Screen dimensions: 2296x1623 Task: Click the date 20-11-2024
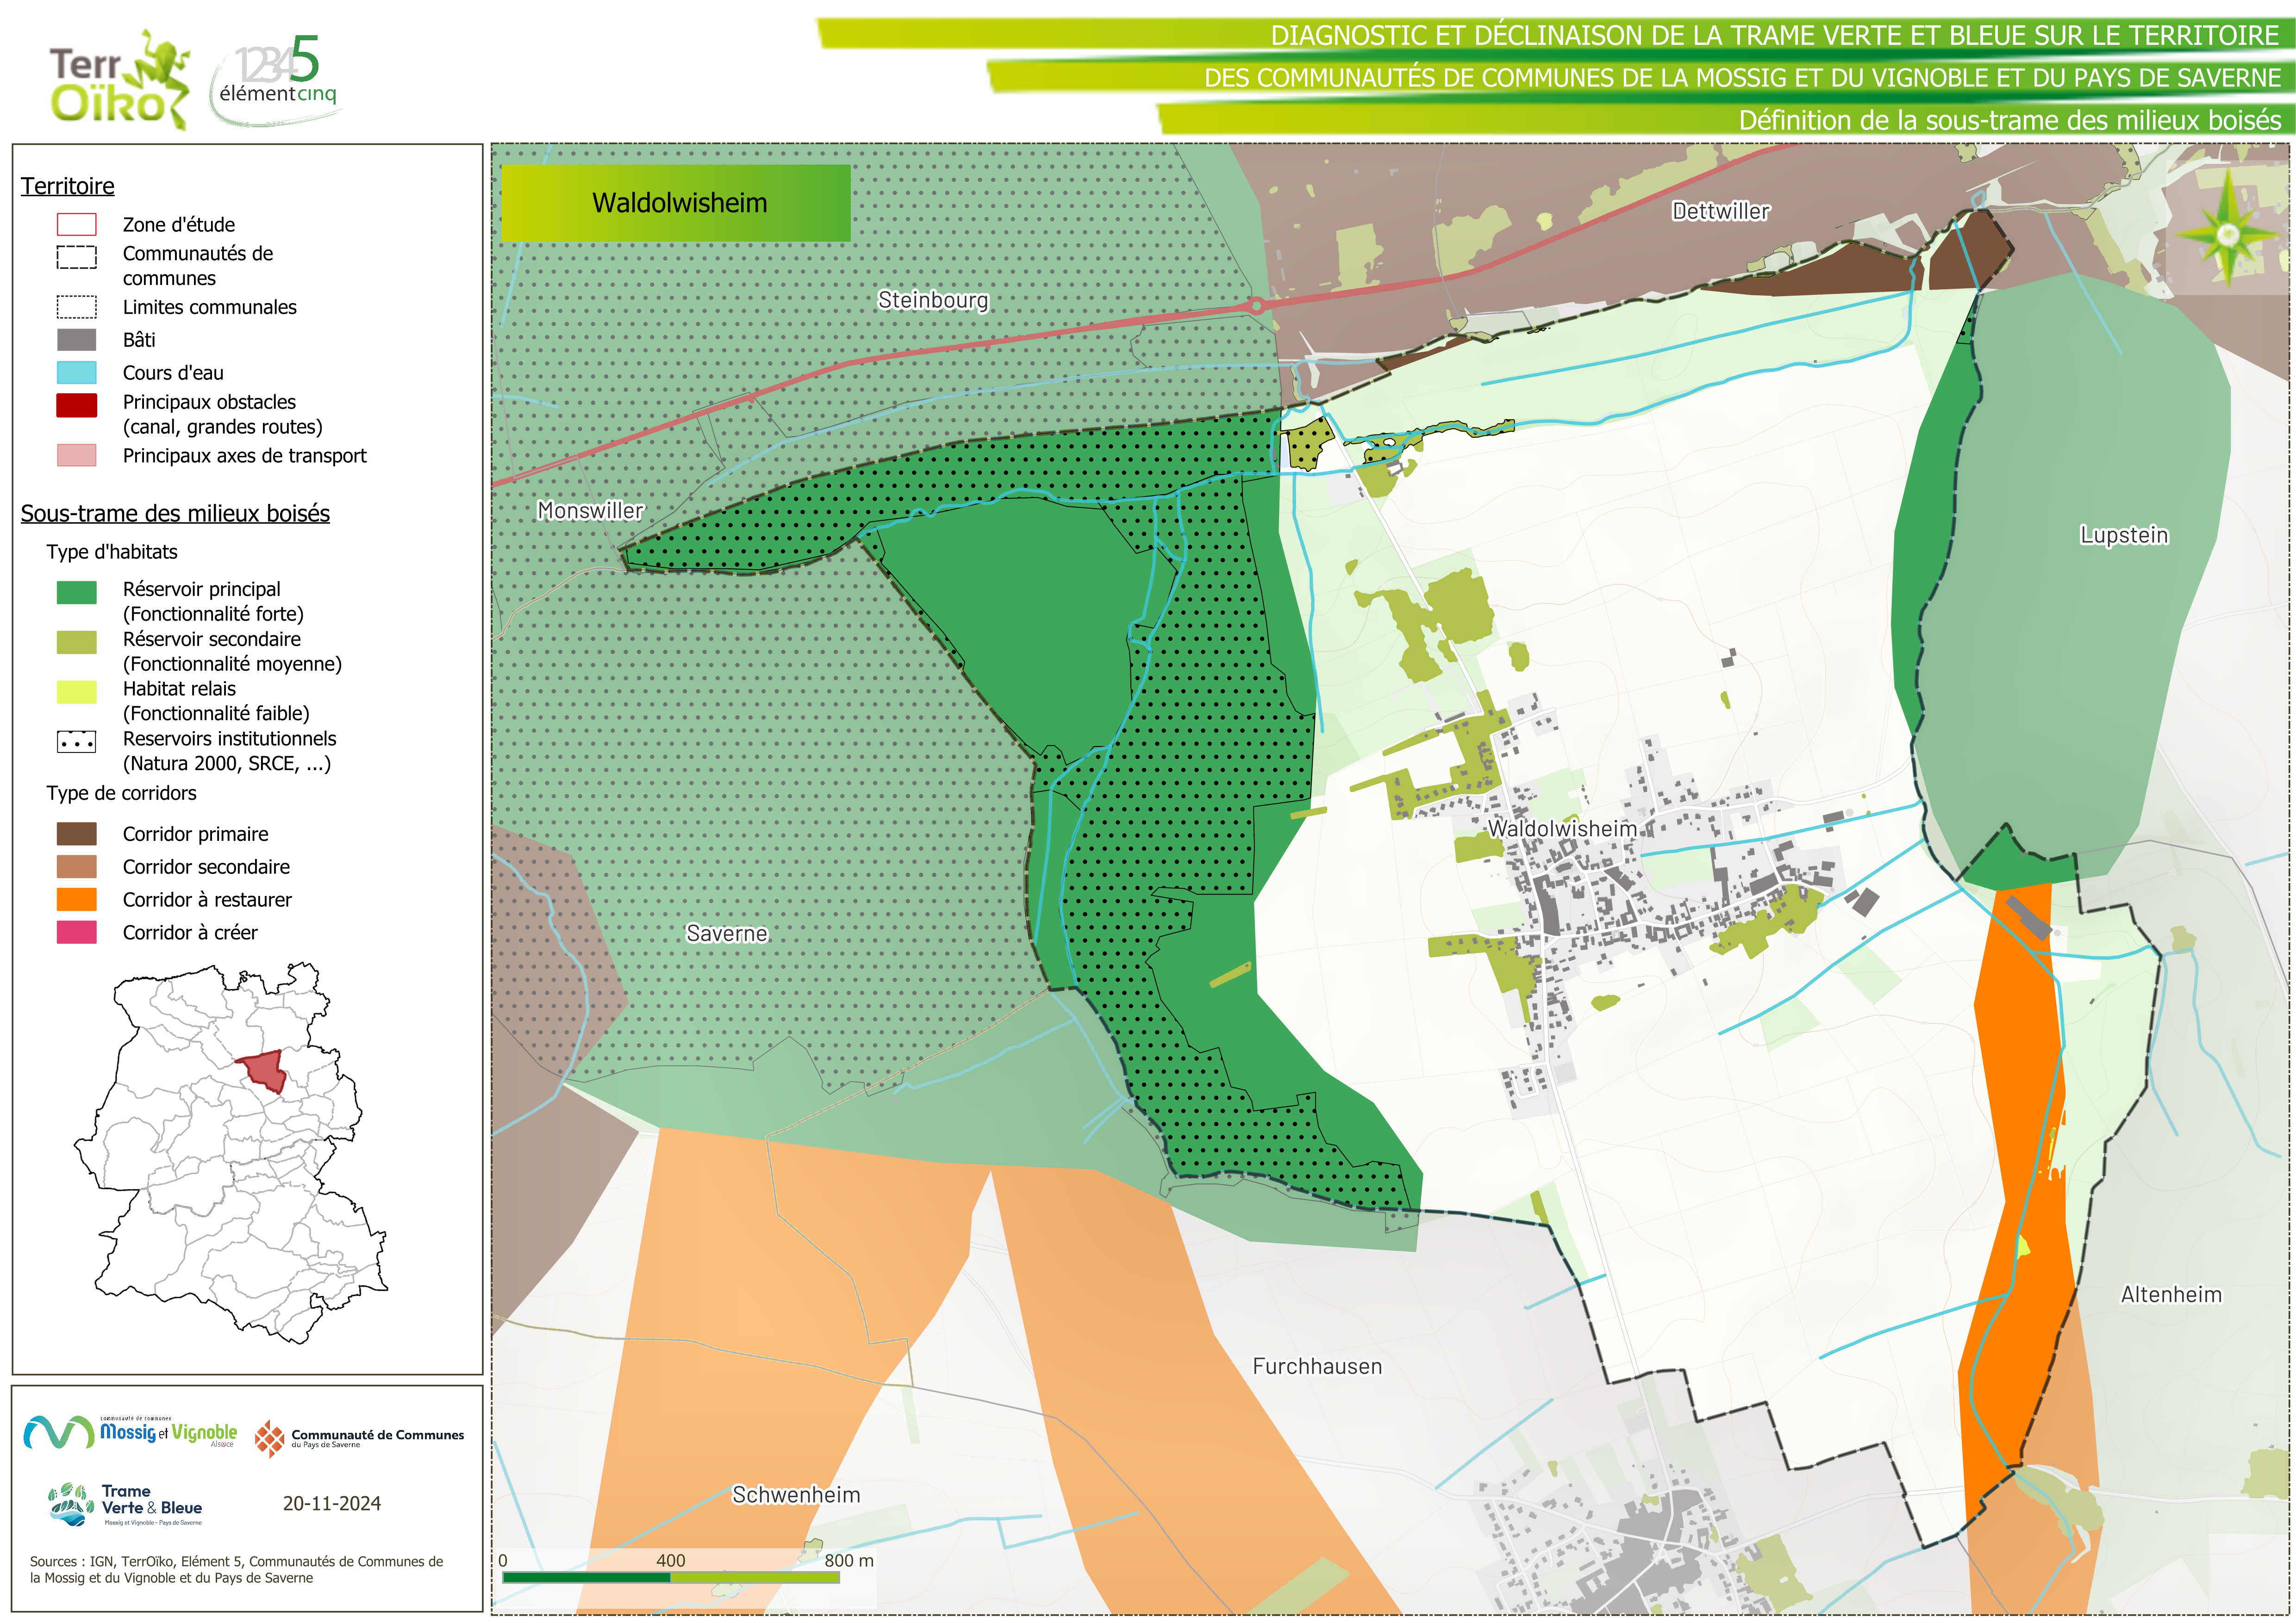(x=332, y=1503)
